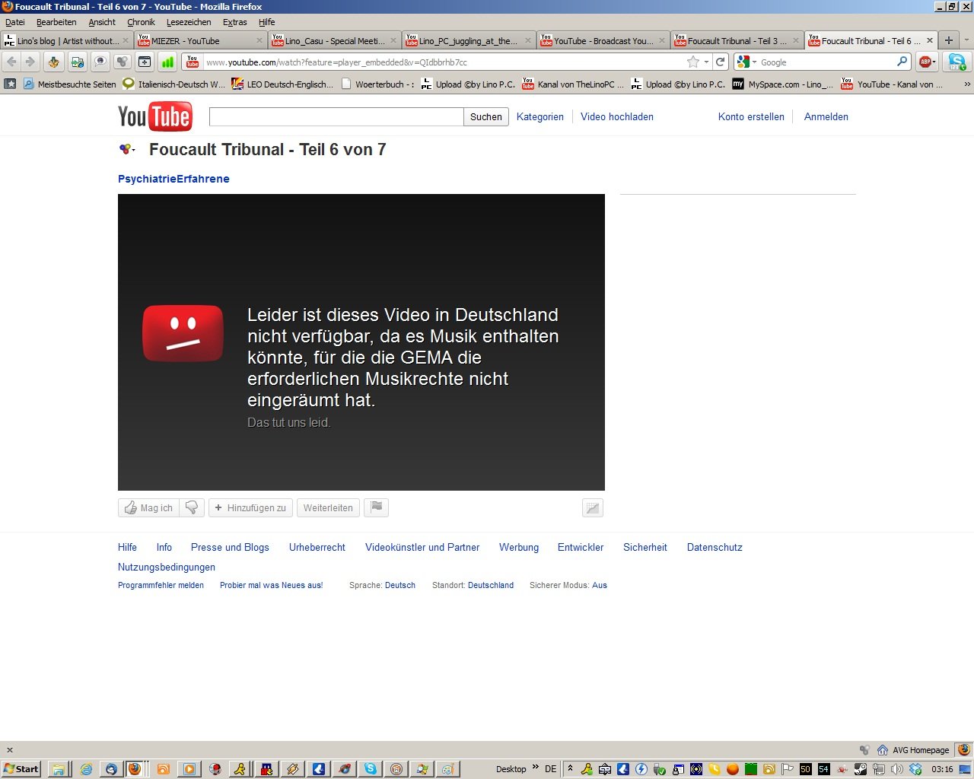Viewport: 974px width, 779px height.
Task: Click the thumbs-down dislike button
Action: pyautogui.click(x=192, y=507)
